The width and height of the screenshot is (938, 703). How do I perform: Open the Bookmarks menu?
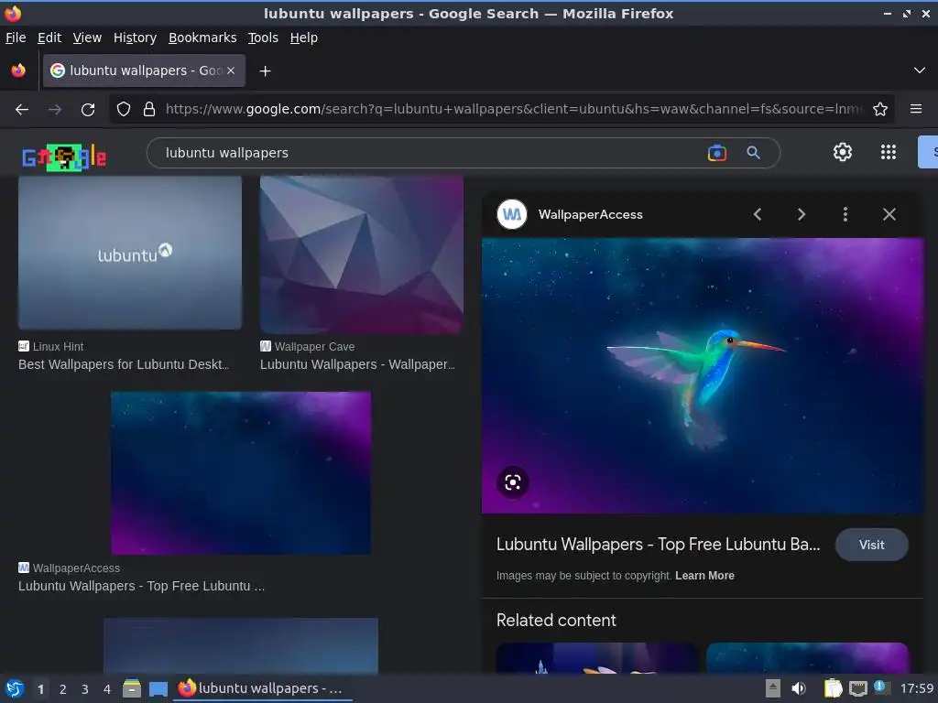pyautogui.click(x=202, y=38)
